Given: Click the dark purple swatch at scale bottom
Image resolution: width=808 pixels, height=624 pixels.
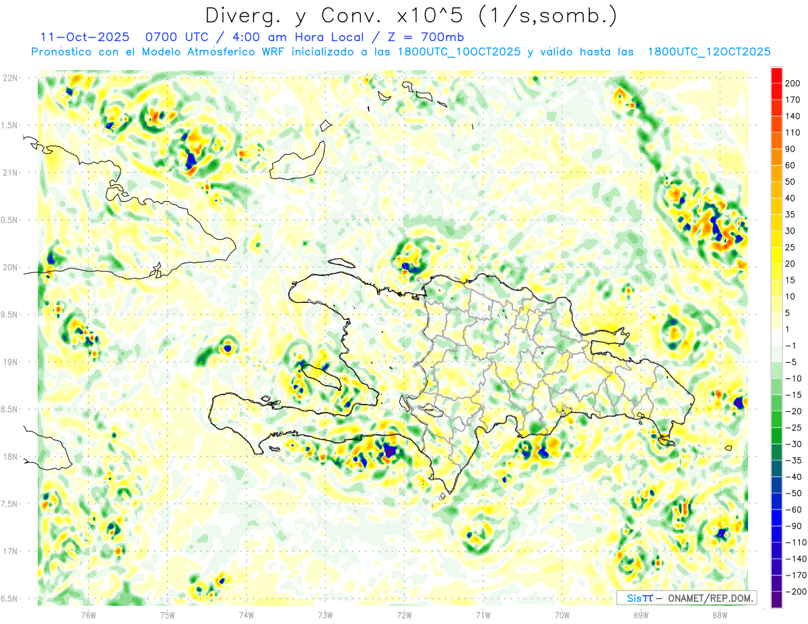Looking at the screenshot, I should [776, 599].
